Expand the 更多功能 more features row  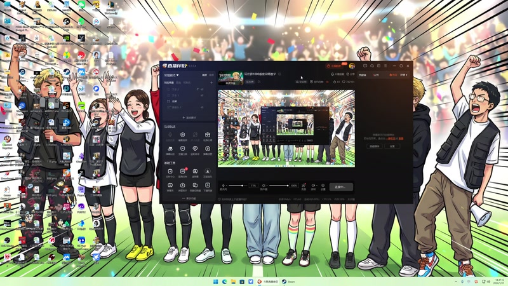(x=189, y=198)
